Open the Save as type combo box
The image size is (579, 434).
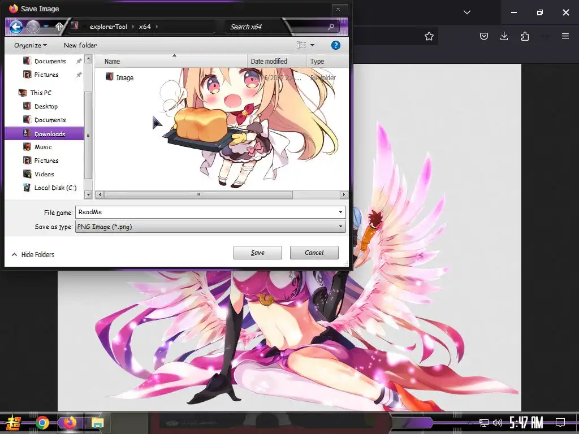point(210,227)
